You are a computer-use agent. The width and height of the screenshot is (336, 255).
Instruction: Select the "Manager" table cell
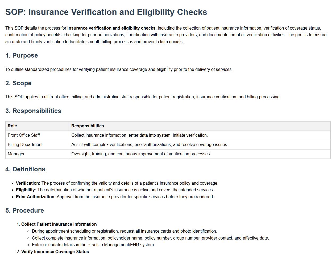click(x=16, y=154)
